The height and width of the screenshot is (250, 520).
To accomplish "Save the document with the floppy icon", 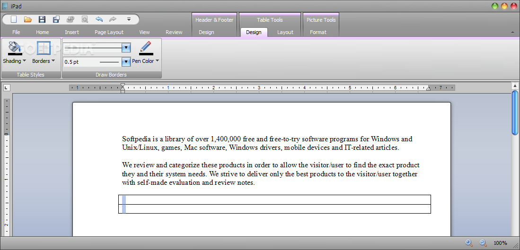I will click(42, 19).
